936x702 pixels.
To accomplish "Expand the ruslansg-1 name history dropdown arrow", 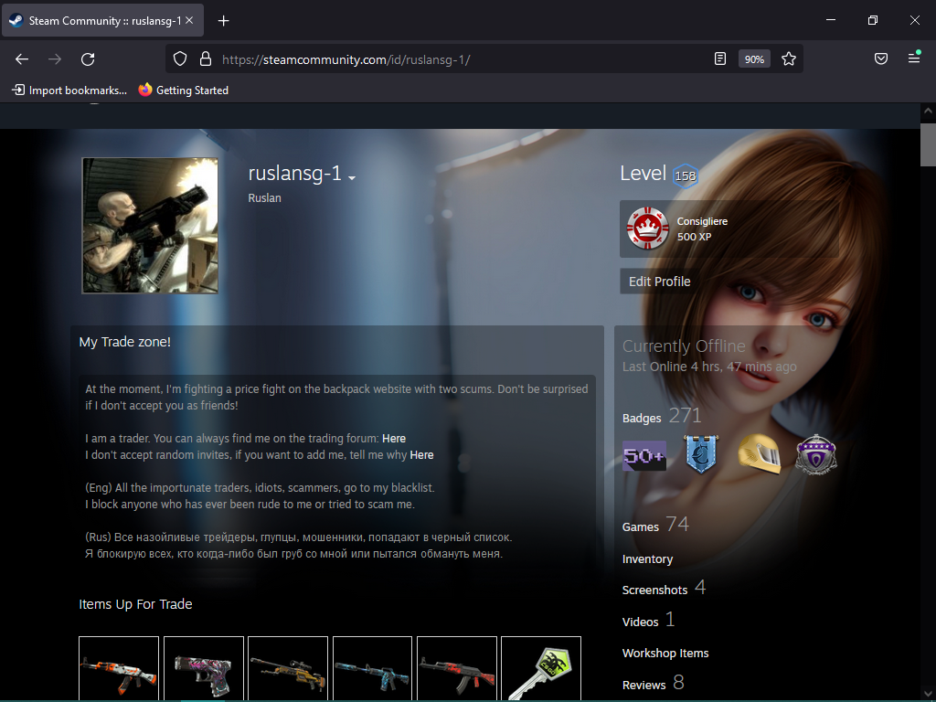I will point(352,177).
